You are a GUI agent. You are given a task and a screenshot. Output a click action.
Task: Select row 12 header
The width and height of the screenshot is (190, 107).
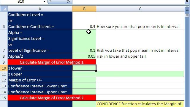tap(4, 80)
